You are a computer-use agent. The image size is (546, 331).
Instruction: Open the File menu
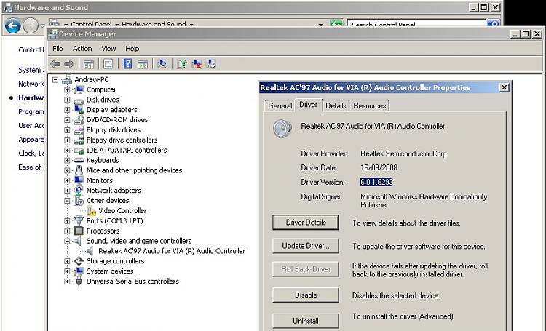pyautogui.click(x=58, y=49)
